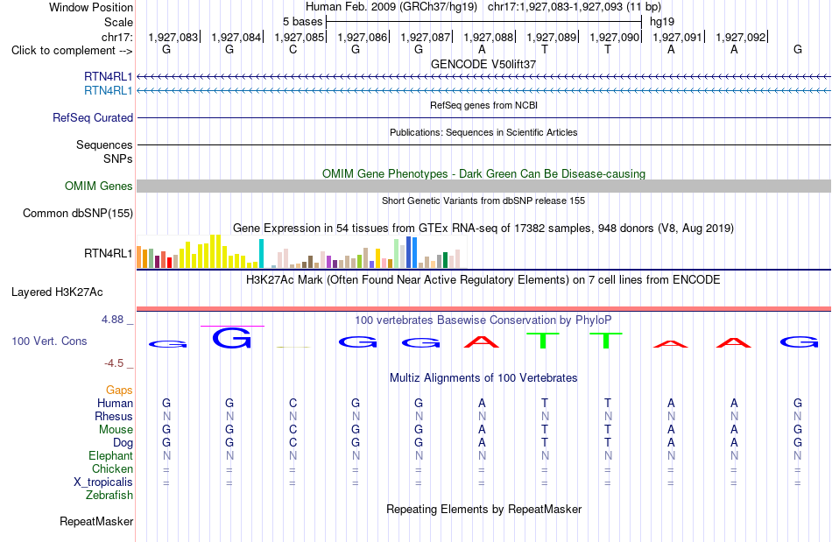Click the 'Human Feb. 2009 (GRCh37/hg19)' header text

391,7
